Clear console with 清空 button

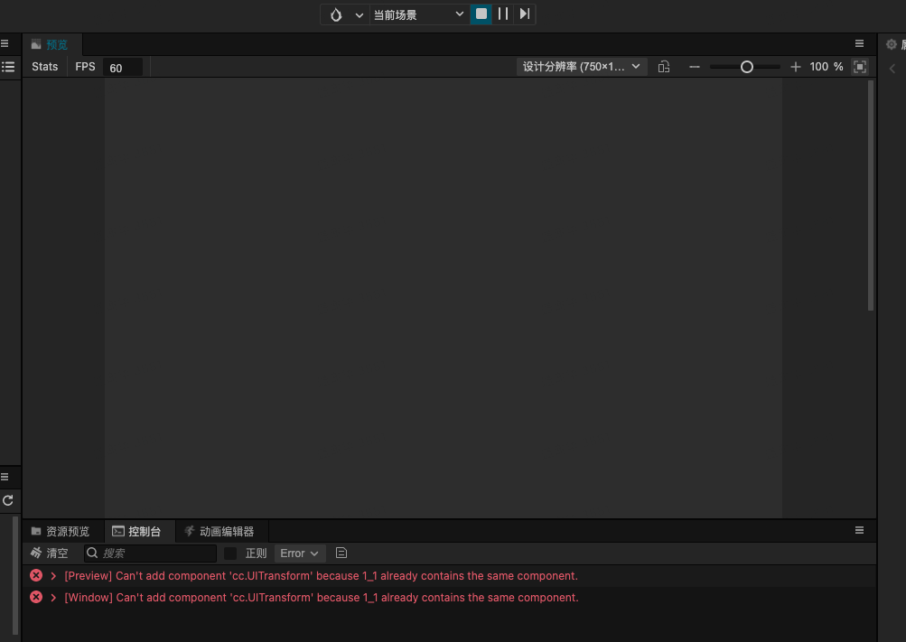49,554
